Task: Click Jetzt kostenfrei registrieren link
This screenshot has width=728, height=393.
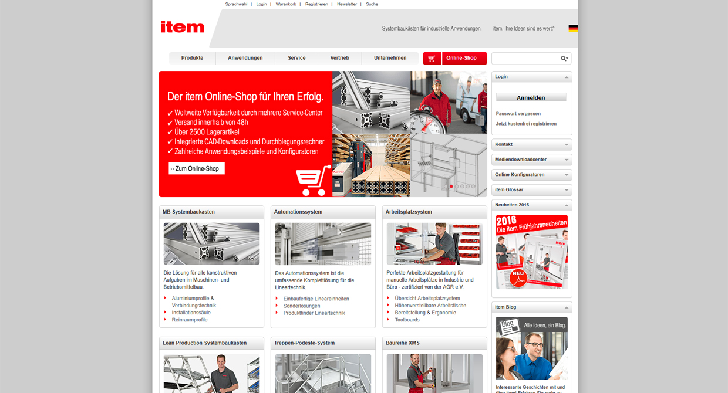Action: (526, 124)
